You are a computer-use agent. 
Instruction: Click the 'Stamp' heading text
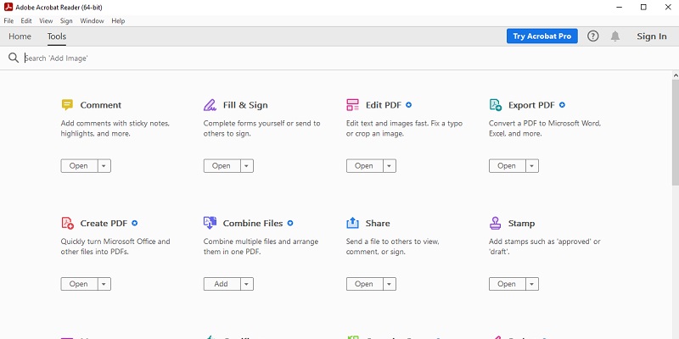[x=521, y=224]
